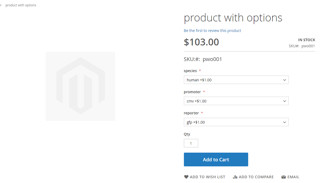322x183 pixels.
Task: Click the heart icon for wish list
Action: [186, 177]
